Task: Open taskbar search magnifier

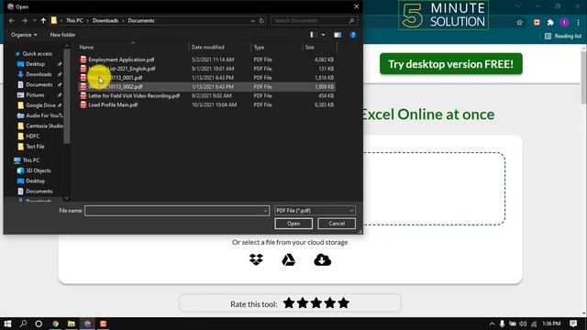Action: coord(23,324)
